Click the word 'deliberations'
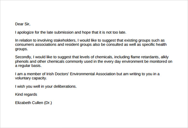188x128 pixels. (65, 86)
